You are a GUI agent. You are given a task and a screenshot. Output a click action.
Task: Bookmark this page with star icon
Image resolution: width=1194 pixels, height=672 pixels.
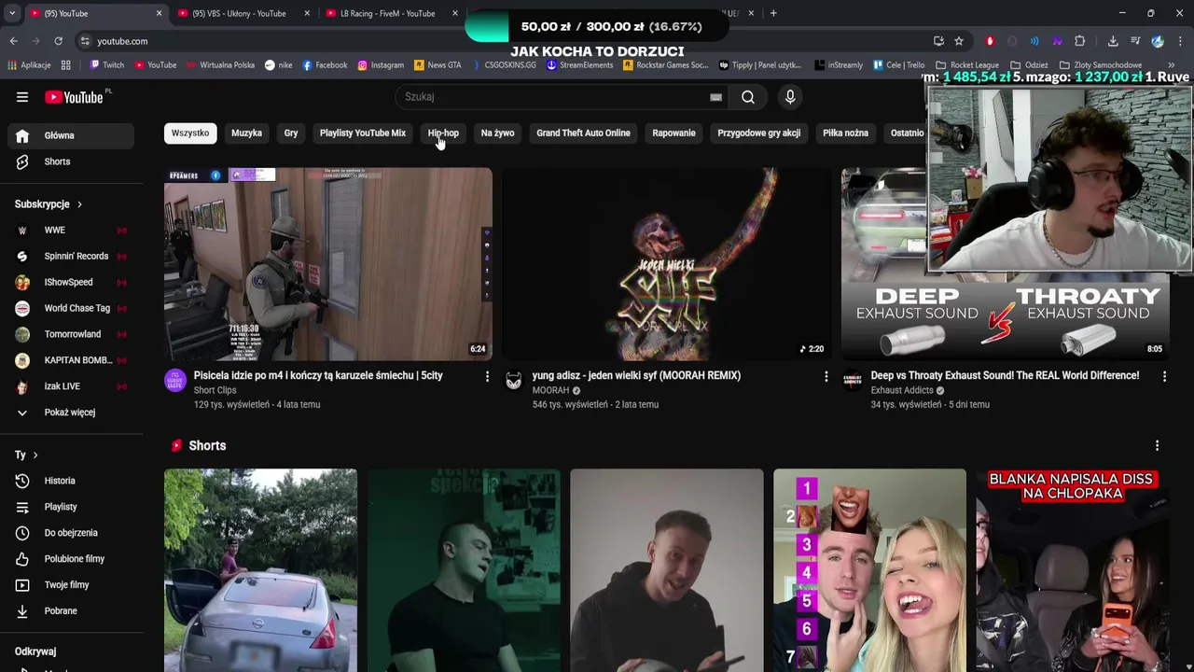coord(959,41)
